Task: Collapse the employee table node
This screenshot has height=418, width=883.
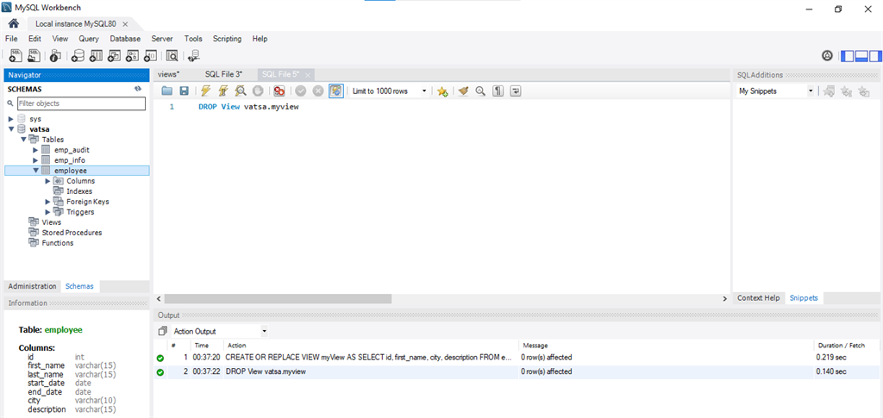Action: (34, 171)
